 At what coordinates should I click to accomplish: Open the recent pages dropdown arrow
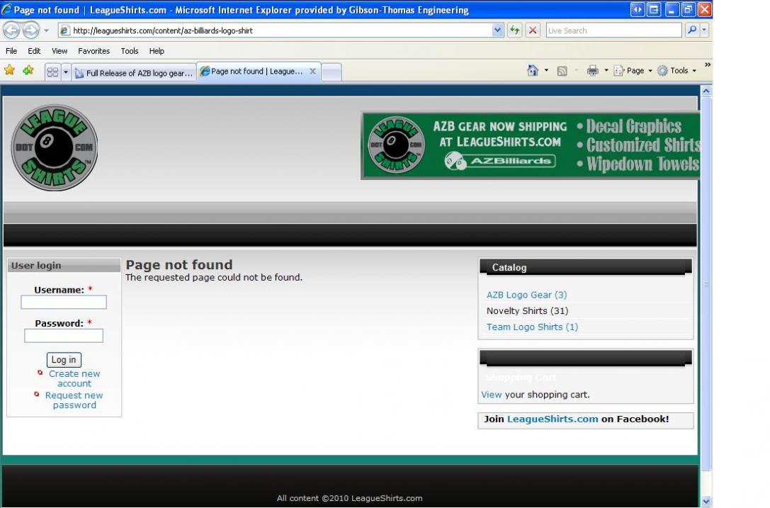coord(46,30)
